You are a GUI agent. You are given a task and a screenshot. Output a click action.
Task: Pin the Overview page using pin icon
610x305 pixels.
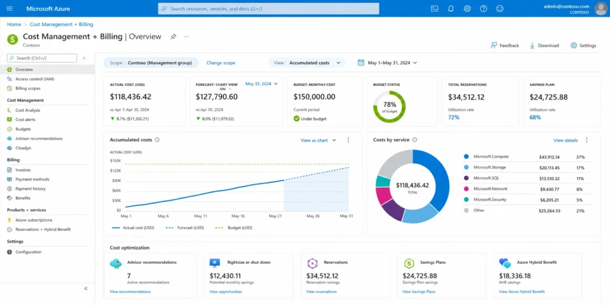173,36
